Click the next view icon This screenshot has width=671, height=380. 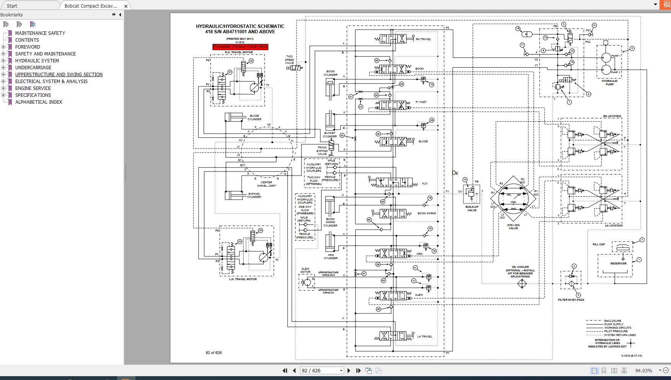pos(379,370)
